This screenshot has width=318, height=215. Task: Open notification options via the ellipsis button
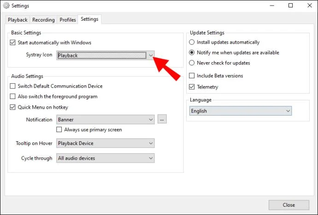coord(162,119)
